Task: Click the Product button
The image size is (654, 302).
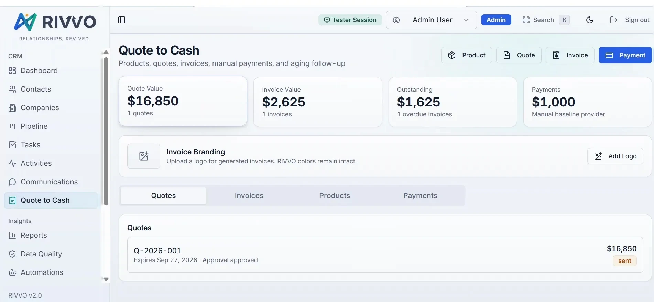Action: (467, 55)
